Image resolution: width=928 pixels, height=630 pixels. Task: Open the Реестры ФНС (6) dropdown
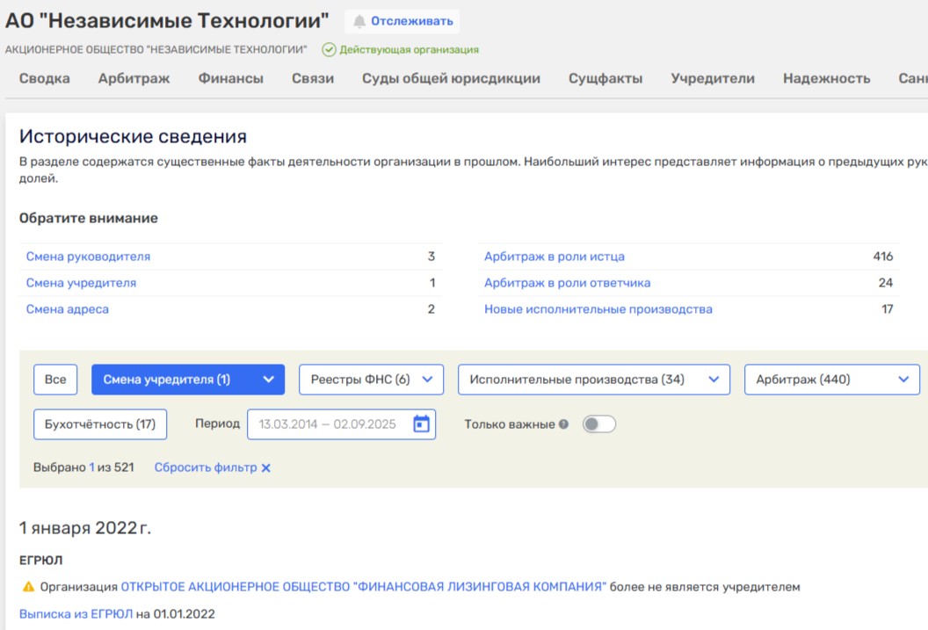click(371, 380)
